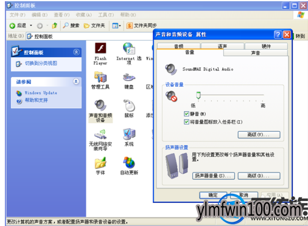
Task: Click the 高级(V) button under device volume
Action: pyautogui.click(x=259, y=135)
